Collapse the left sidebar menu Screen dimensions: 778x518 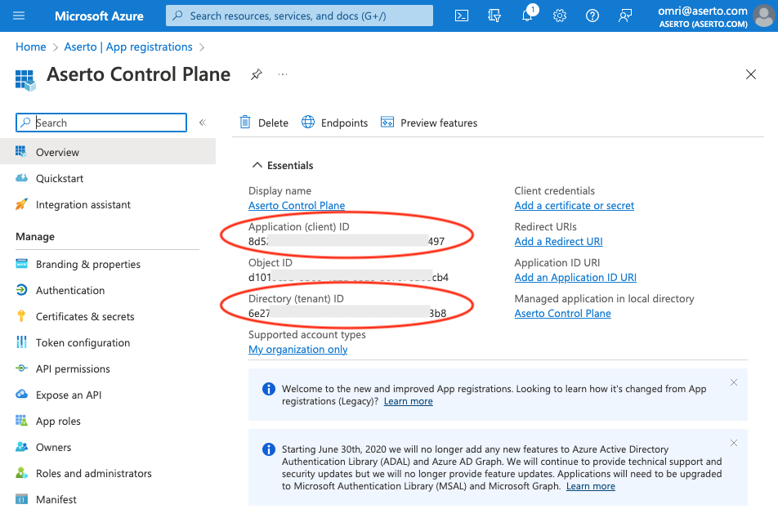click(203, 123)
